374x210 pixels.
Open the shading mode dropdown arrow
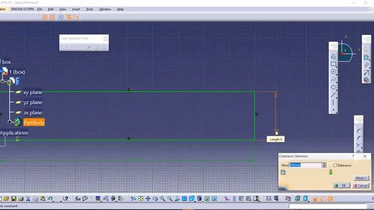pyautogui.click(x=203, y=201)
